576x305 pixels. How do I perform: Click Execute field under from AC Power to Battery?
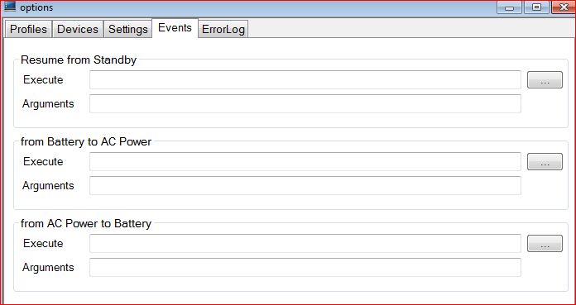click(305, 243)
